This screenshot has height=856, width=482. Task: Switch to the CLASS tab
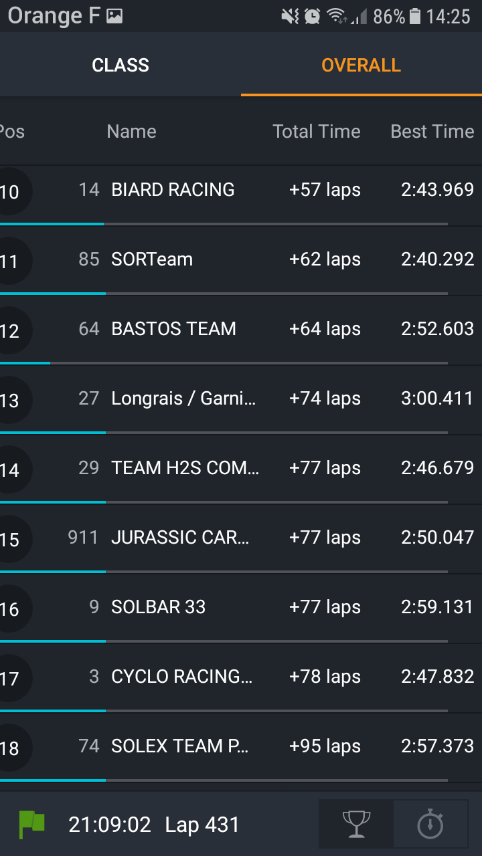120,65
